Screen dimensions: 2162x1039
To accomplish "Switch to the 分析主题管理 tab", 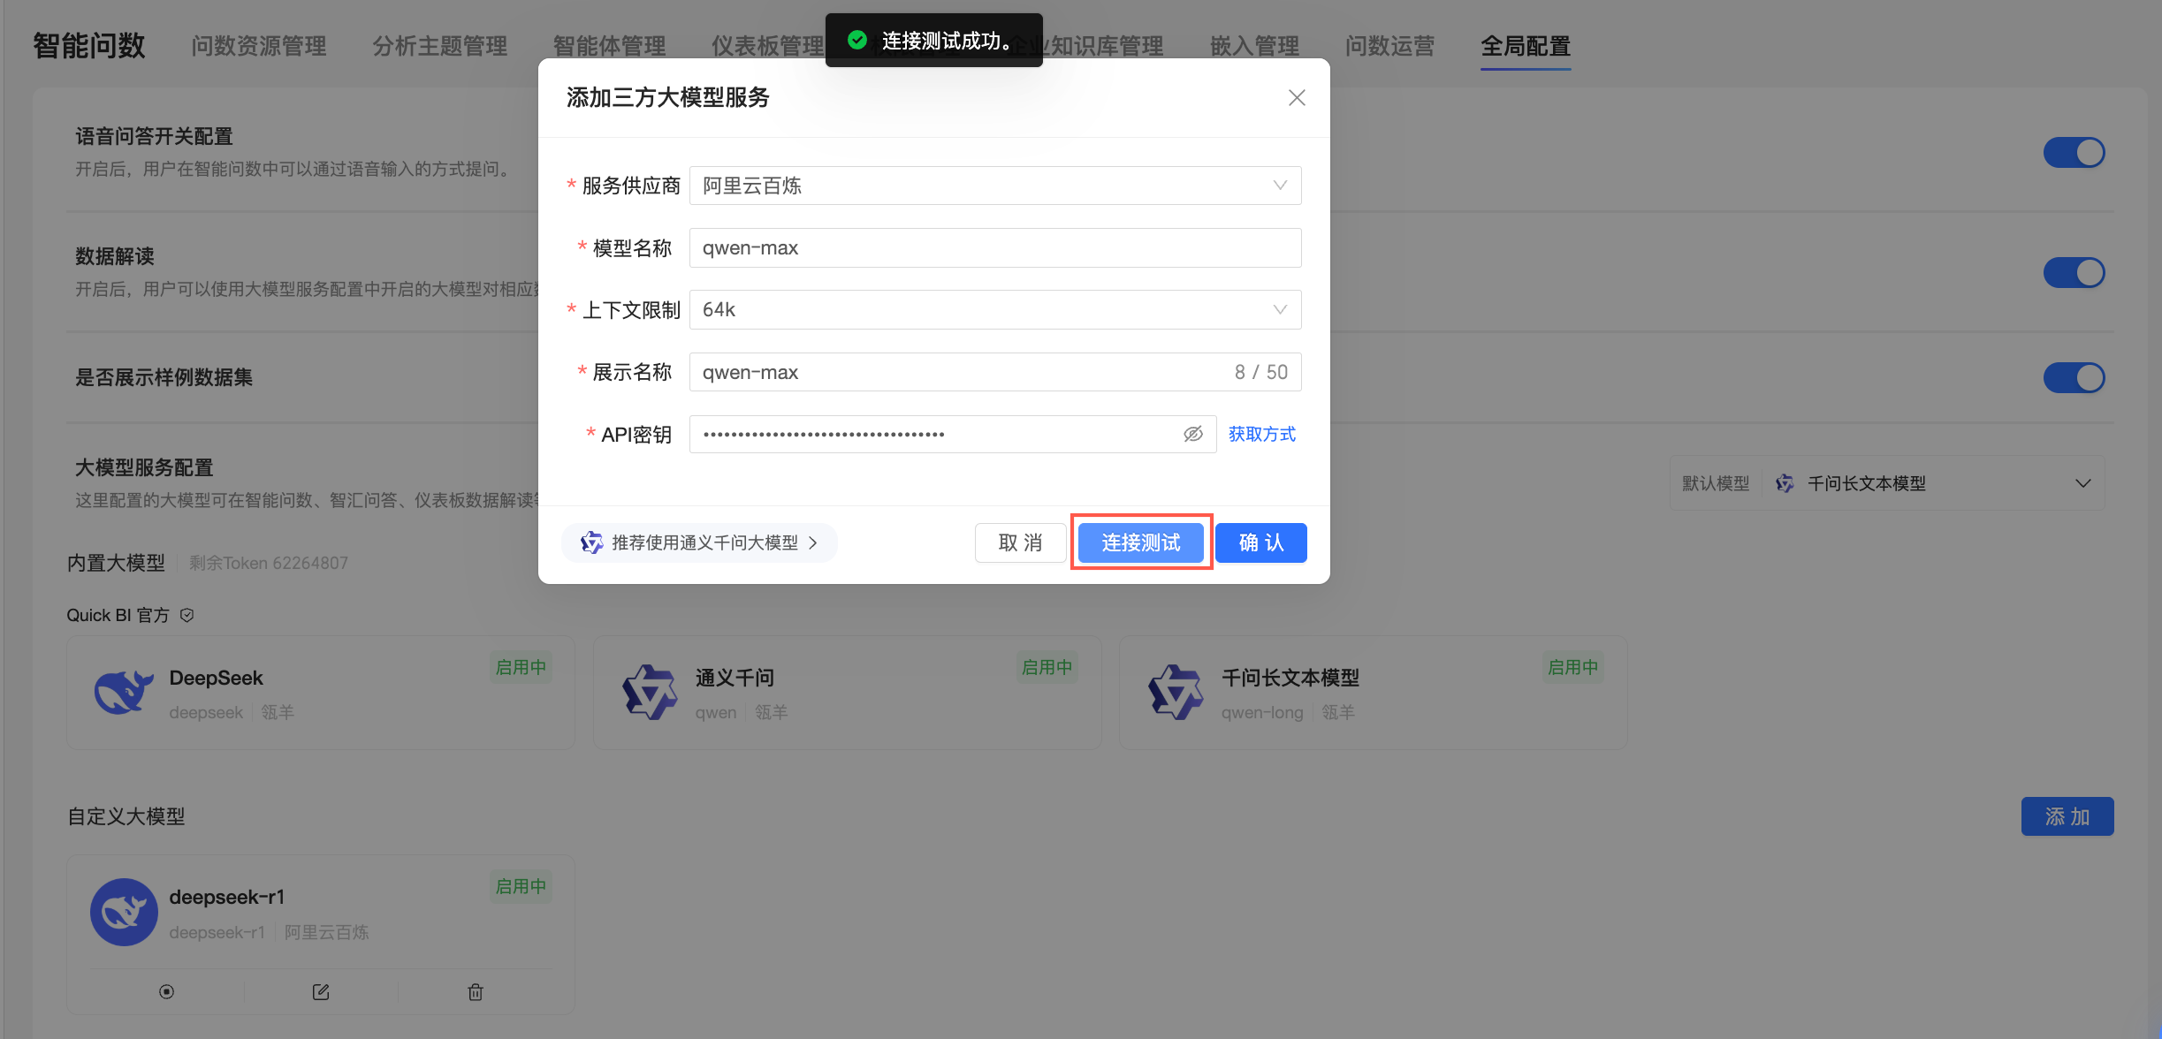I will (440, 46).
